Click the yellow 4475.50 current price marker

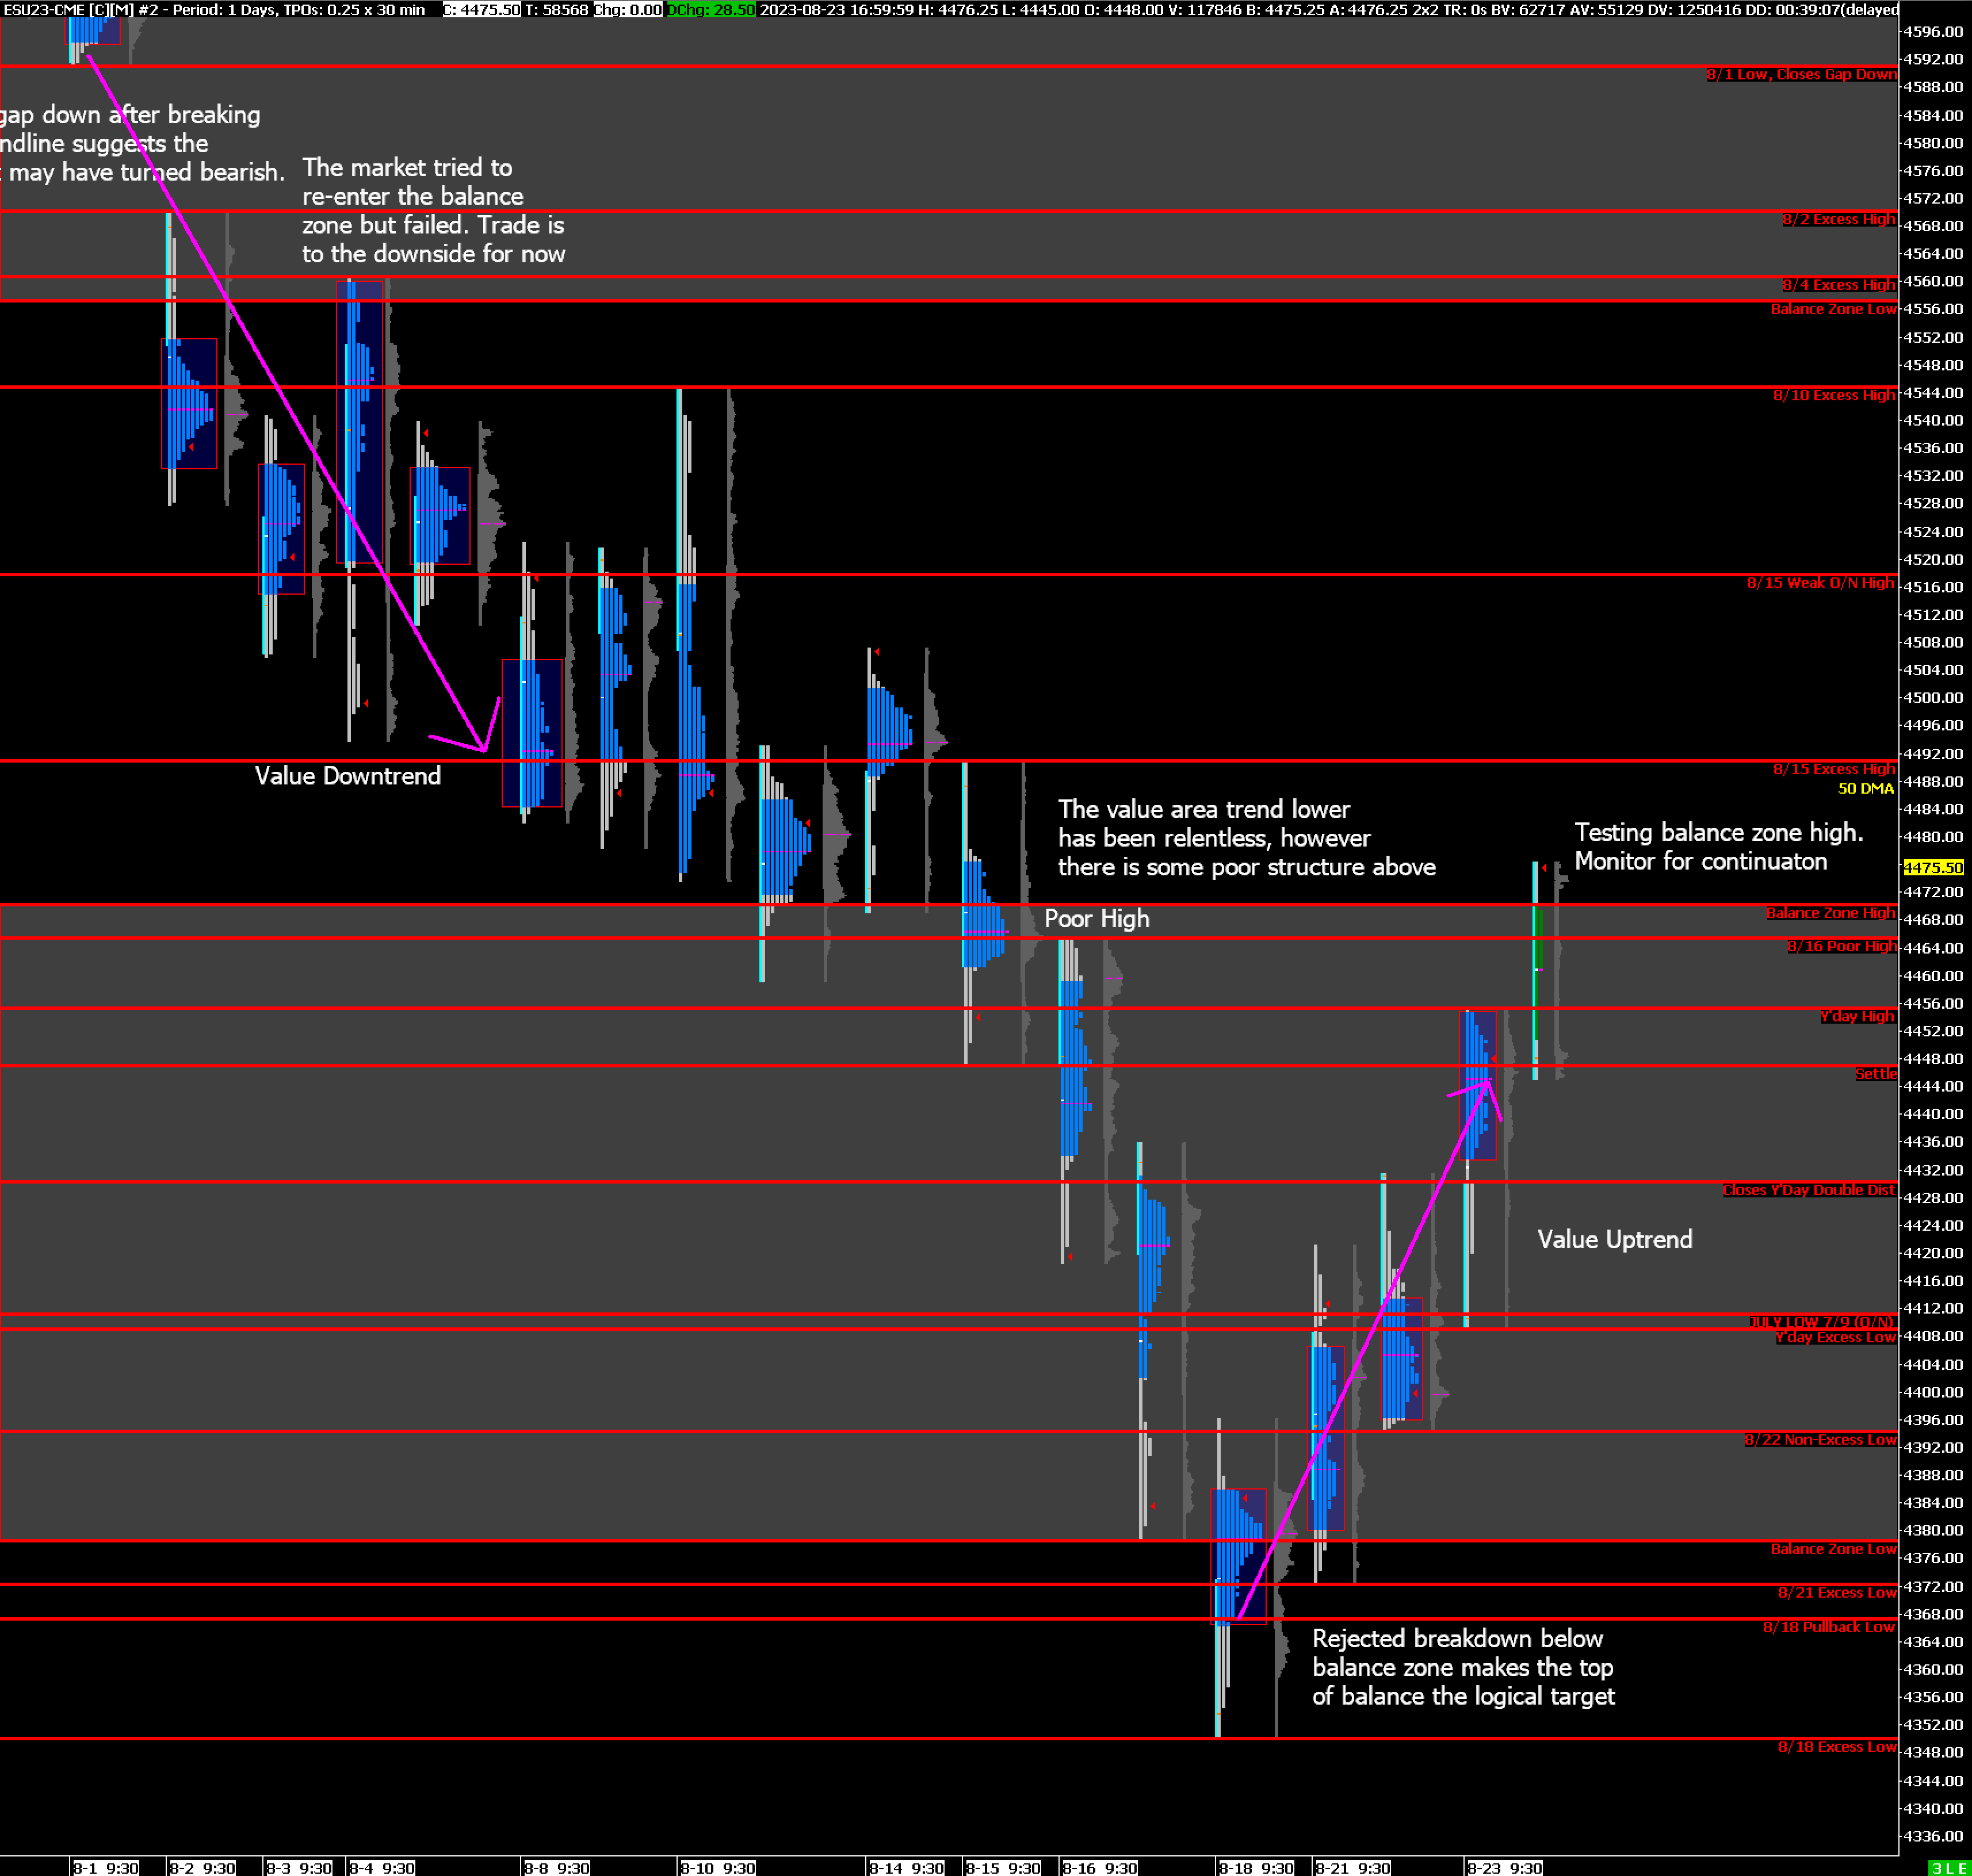click(x=1933, y=867)
